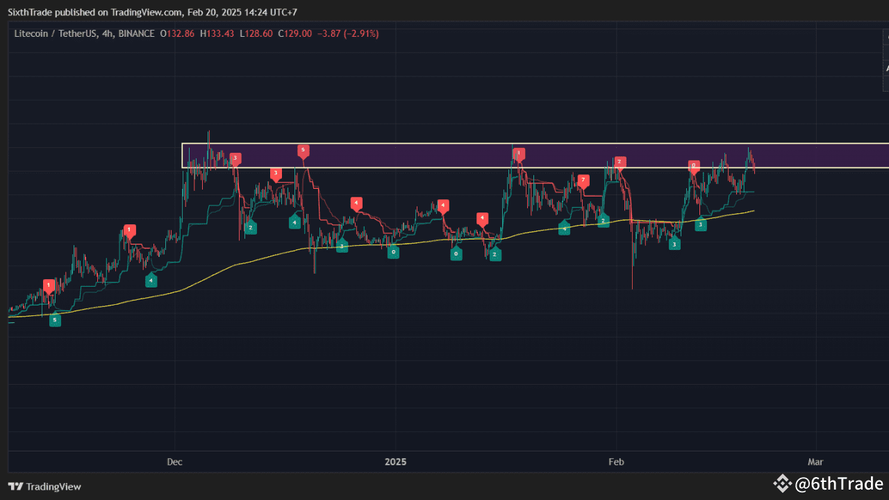Select the red "1" marker atop the January rally
Image resolution: width=889 pixels, height=500 pixels.
518,153
